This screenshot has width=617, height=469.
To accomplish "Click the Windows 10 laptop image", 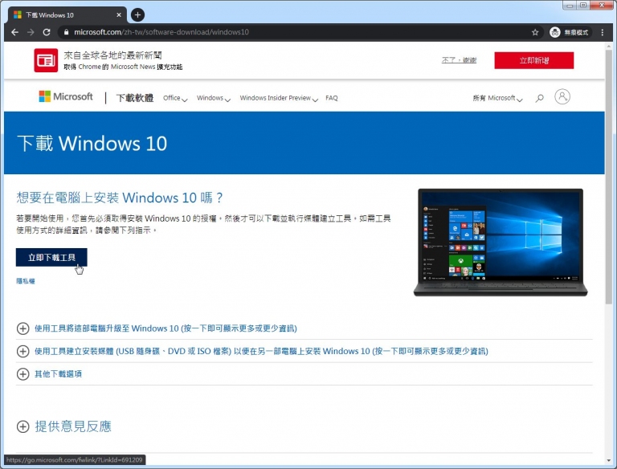I will [501, 243].
